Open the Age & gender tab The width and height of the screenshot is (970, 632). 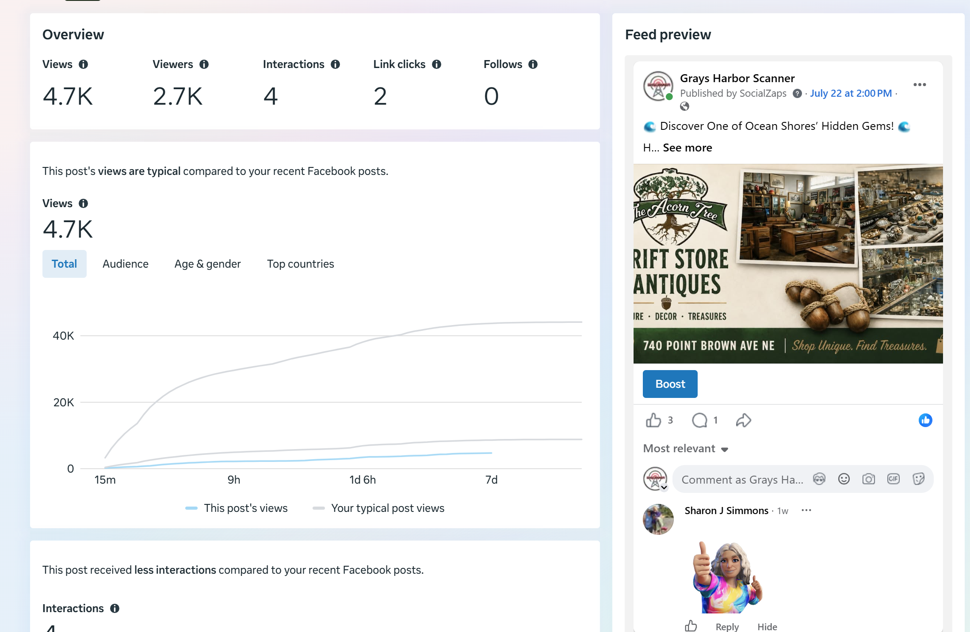click(208, 264)
